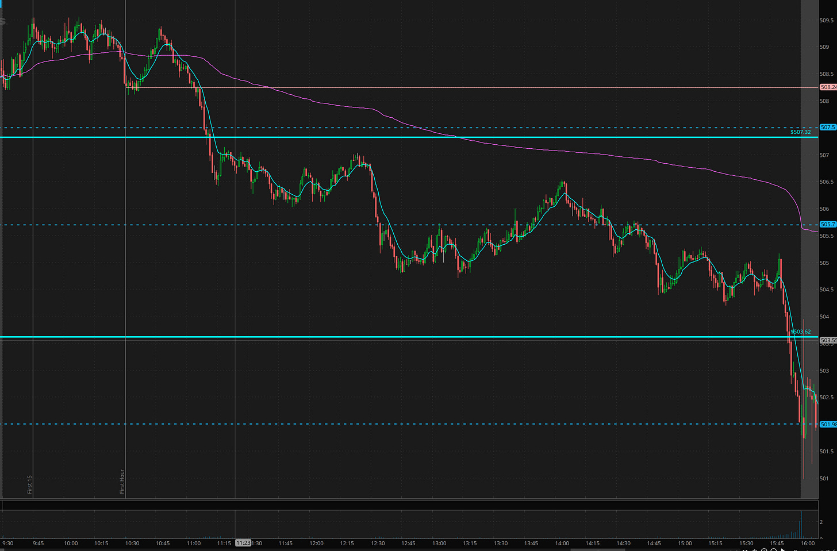Click the 501 price axis value
The height and width of the screenshot is (551, 837).
pyautogui.click(x=824, y=479)
